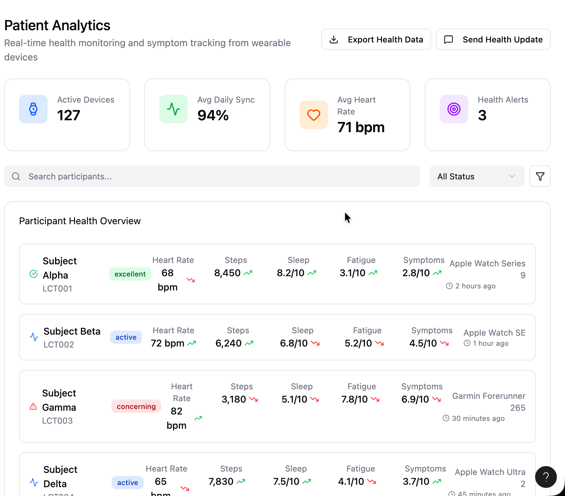565x496 pixels.
Task: Click Gamma's fatigue value 7.8/10
Action: (354, 399)
